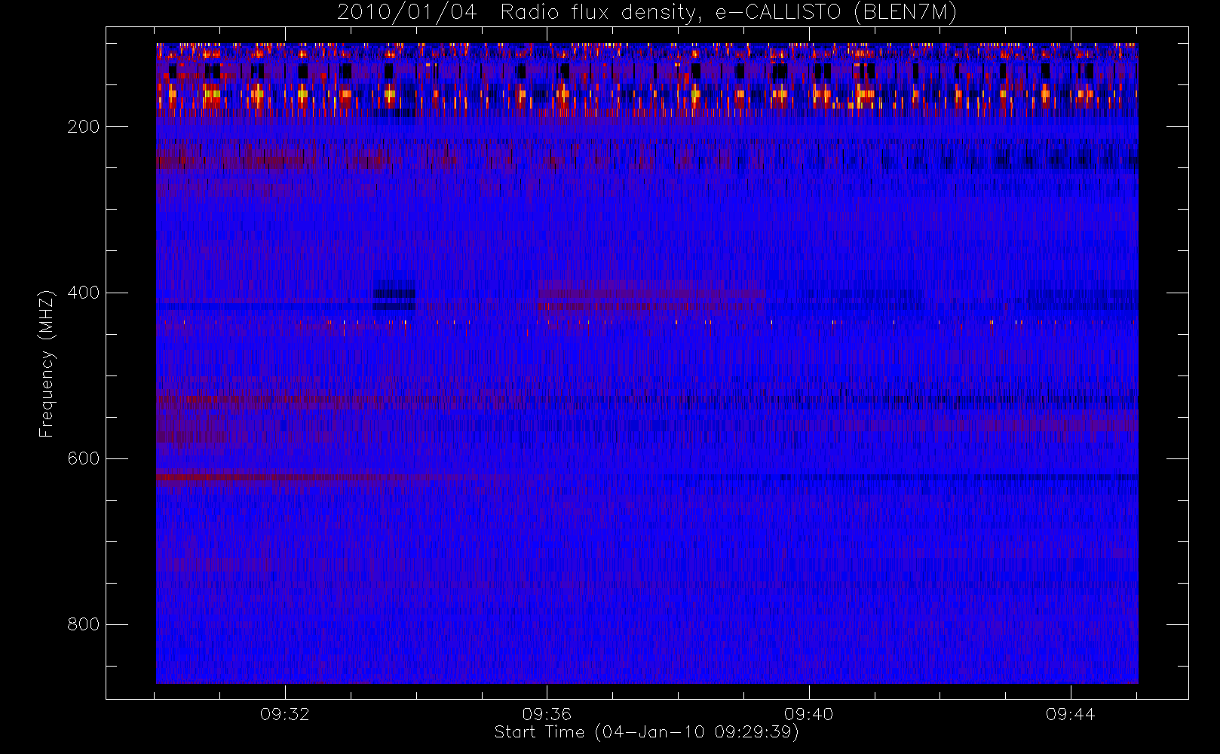Click the 09:40 time tick label

[x=808, y=714]
